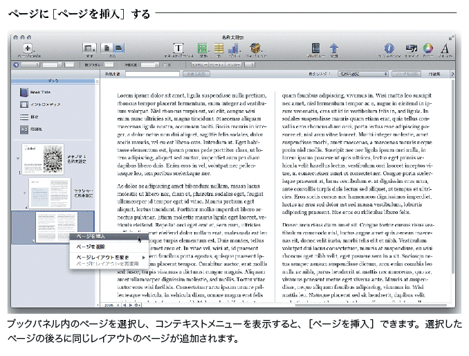Collapse Chapter 1 disclosure triangle
469x356 pixels.
(18, 159)
